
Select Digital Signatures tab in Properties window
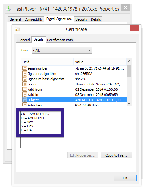59,19
